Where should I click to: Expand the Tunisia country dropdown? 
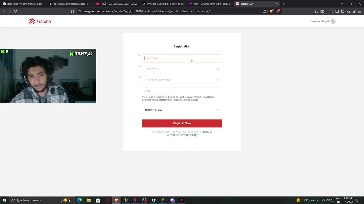pos(182,110)
